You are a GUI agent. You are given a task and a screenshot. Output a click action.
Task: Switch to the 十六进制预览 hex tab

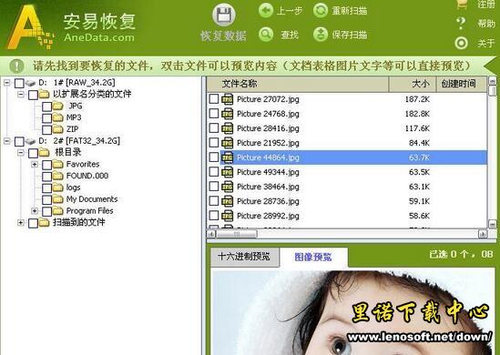[244, 257]
